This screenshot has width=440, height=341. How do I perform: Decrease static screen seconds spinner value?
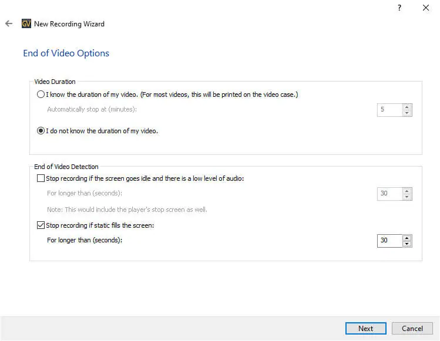pyautogui.click(x=407, y=244)
